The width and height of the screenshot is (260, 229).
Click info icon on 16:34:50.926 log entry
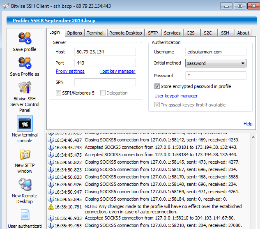tap(51, 184)
